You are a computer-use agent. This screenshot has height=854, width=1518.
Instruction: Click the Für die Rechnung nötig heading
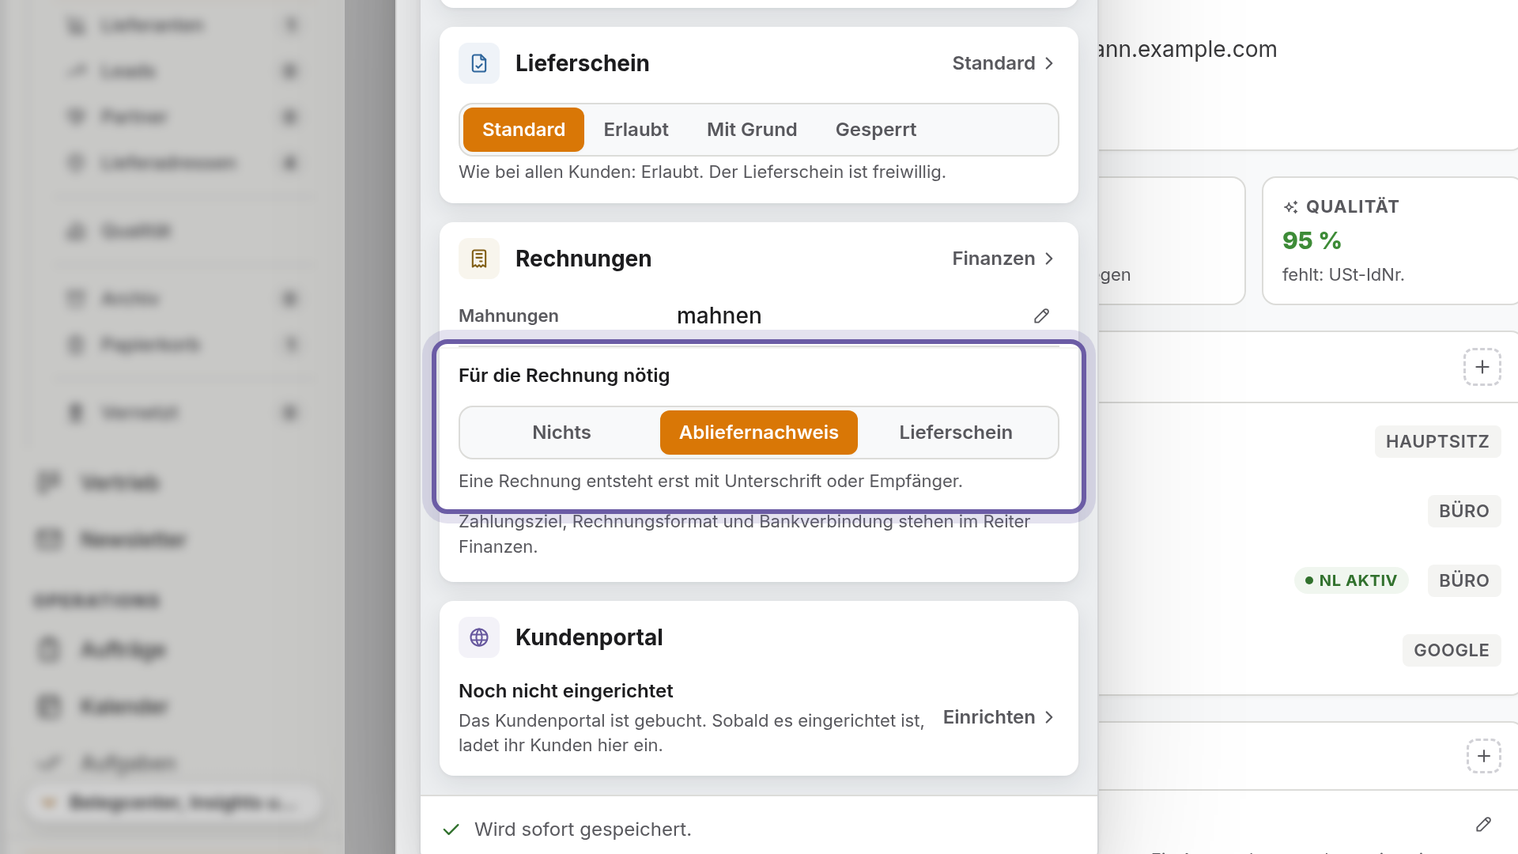tap(564, 376)
